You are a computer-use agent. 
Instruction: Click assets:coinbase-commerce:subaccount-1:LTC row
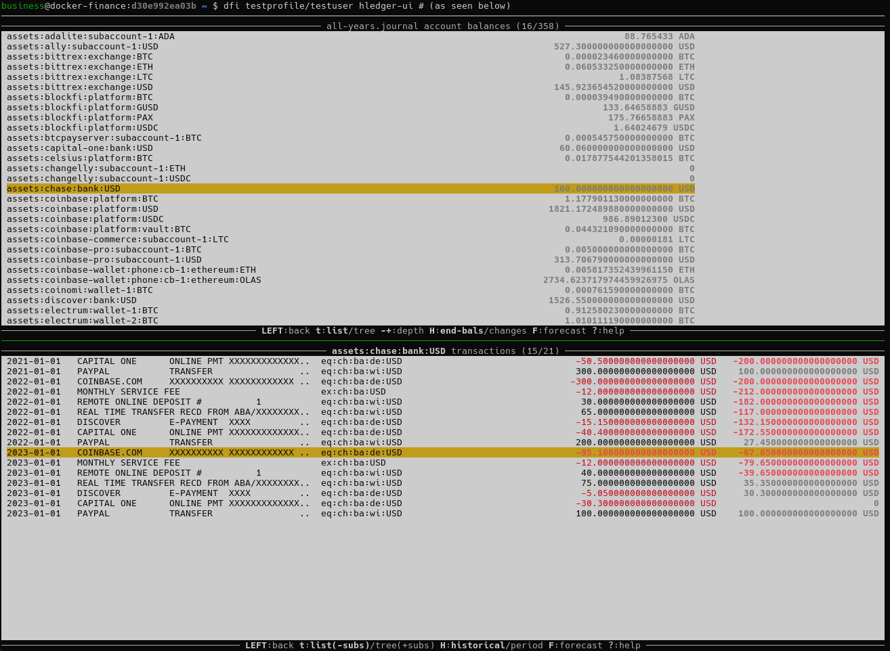(118, 240)
